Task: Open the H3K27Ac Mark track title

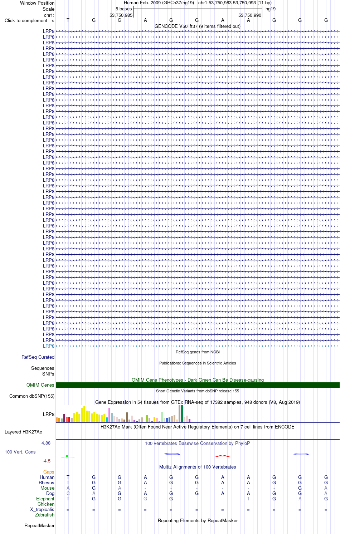Action: (x=198, y=427)
